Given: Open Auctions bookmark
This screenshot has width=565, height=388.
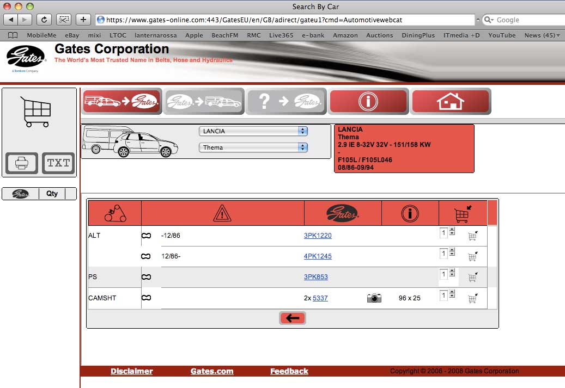Looking at the screenshot, I should point(379,35).
